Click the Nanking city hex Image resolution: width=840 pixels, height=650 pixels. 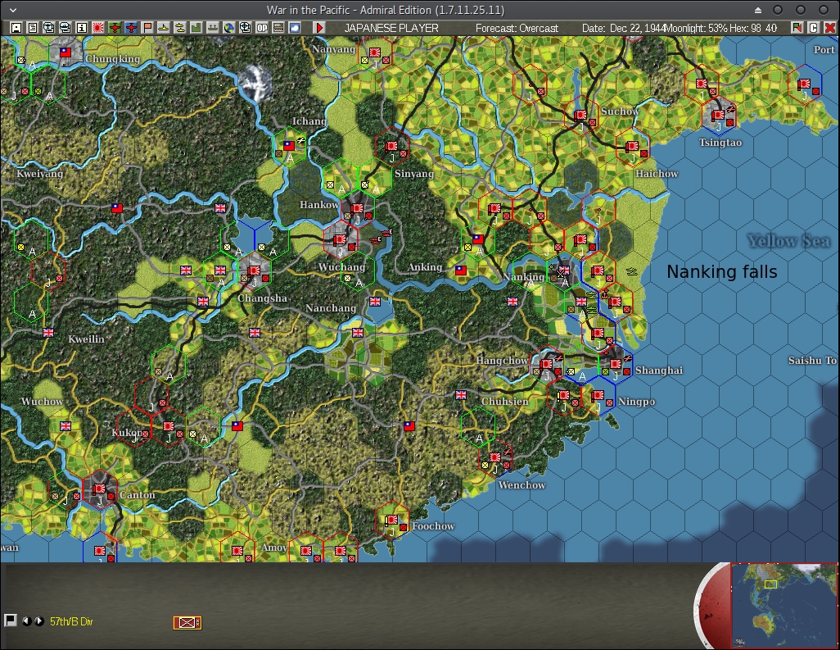563,271
